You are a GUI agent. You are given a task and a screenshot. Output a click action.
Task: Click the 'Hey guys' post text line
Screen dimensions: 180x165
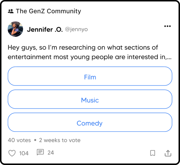83,47
